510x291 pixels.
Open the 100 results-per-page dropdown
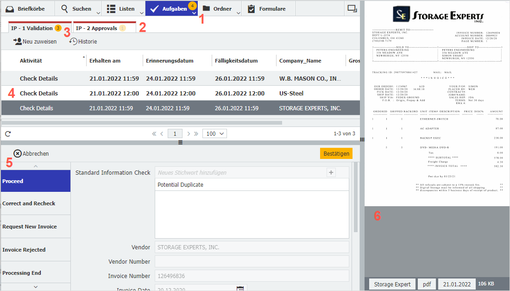tap(214, 133)
